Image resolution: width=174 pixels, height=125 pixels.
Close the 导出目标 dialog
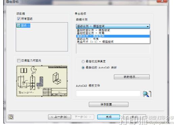click(162, 1)
